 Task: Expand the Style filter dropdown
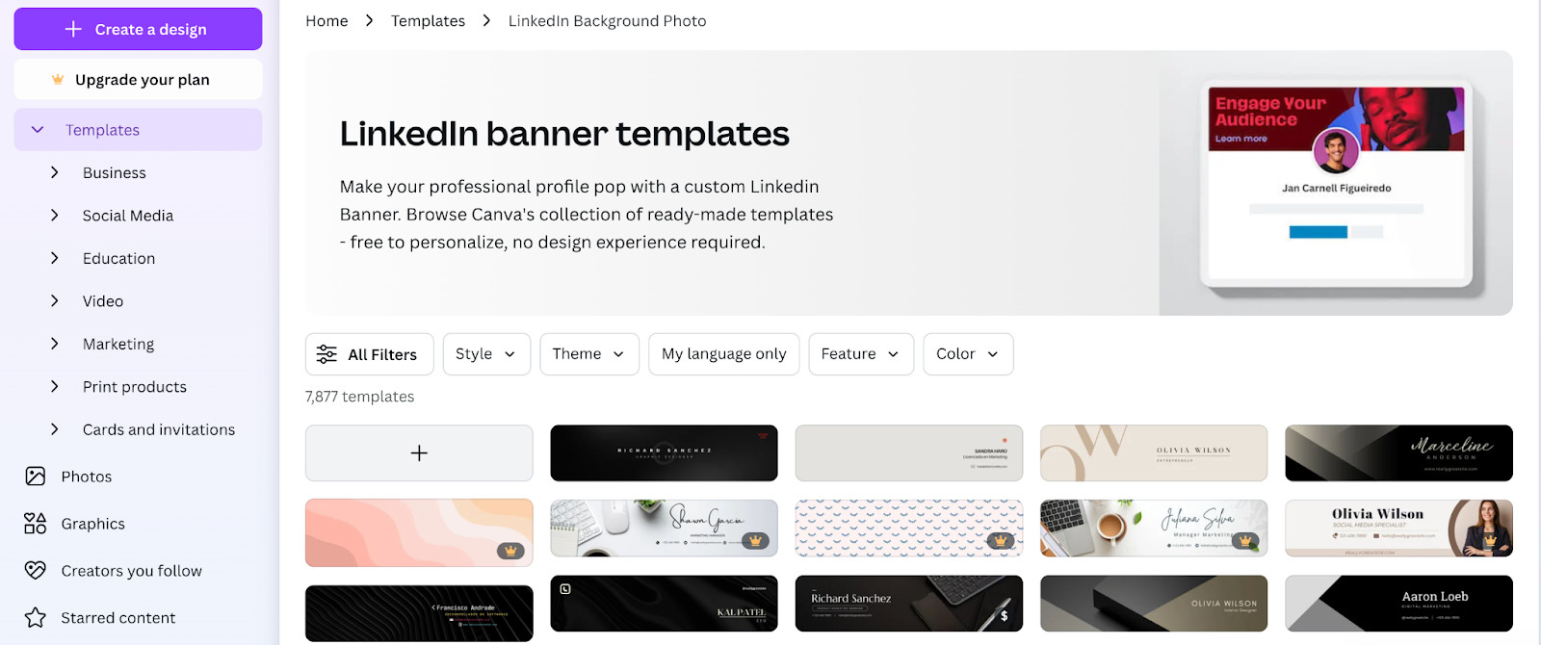[x=486, y=354]
